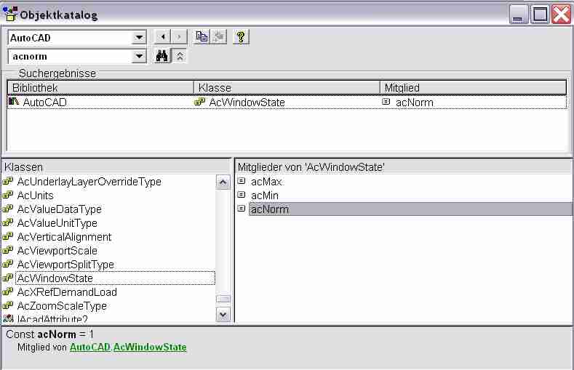Click the Klassen list scrollbar thumb
Image resolution: width=574 pixels, height=370 pixels.
click(223, 299)
